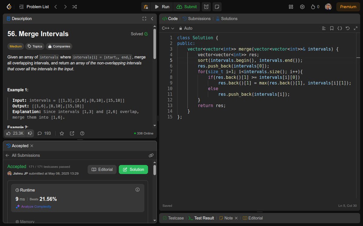
Task: Click line number 13 in editor
Action: 170,105
